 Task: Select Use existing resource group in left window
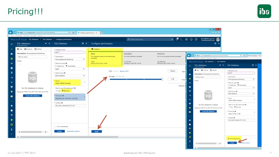pos(66,66)
